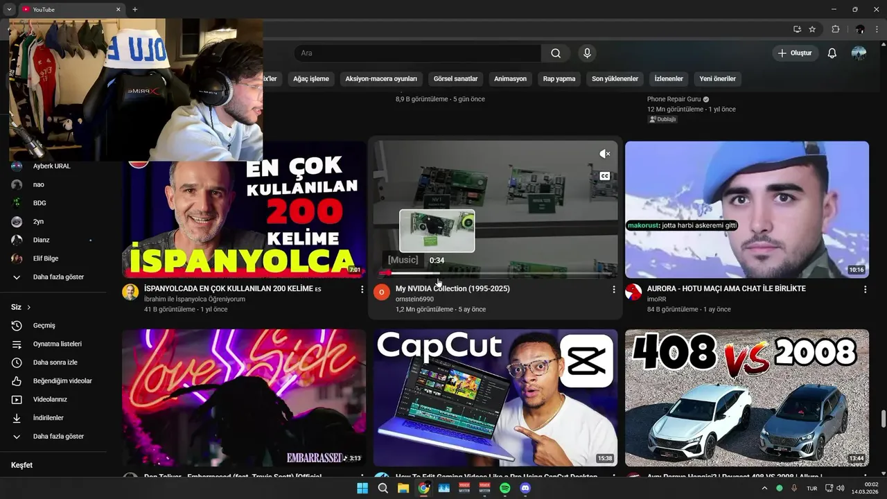Open the AURORA soldier video thumbnail
This screenshot has height=499, width=887.
point(747,210)
